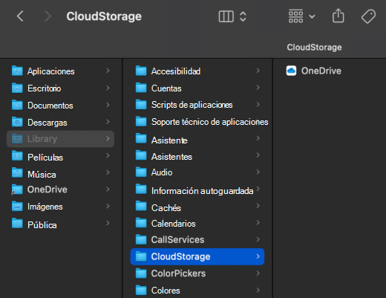Image resolution: width=386 pixels, height=298 pixels.
Task: Select the Escritorio folder icon
Action: click(x=17, y=88)
